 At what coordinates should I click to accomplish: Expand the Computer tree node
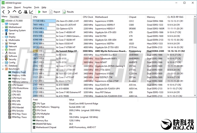[3, 24]
